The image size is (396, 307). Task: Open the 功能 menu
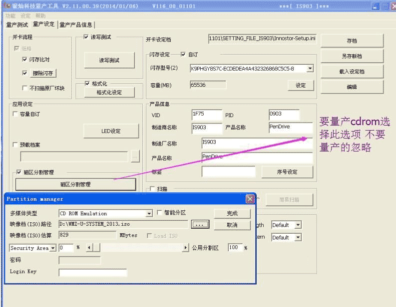tap(10, 15)
